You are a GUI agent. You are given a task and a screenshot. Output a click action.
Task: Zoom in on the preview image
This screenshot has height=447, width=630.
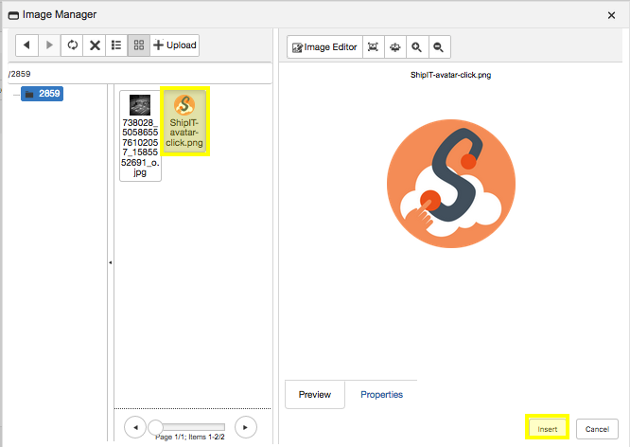point(417,47)
